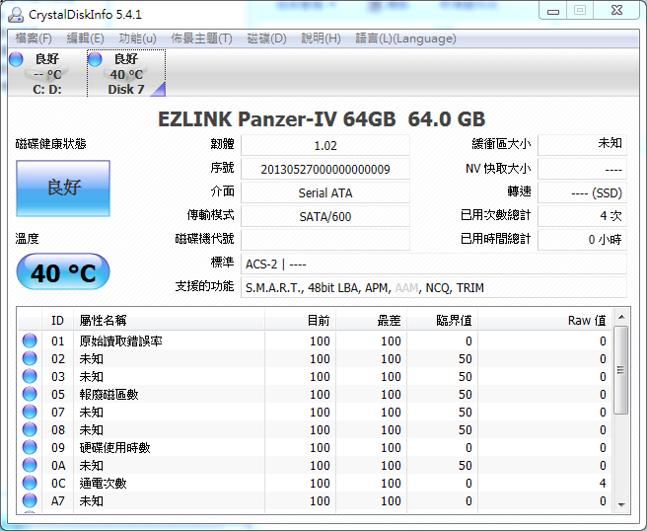
Task: Click the 緩衝區大小 field showing 未知
Action: click(x=582, y=145)
